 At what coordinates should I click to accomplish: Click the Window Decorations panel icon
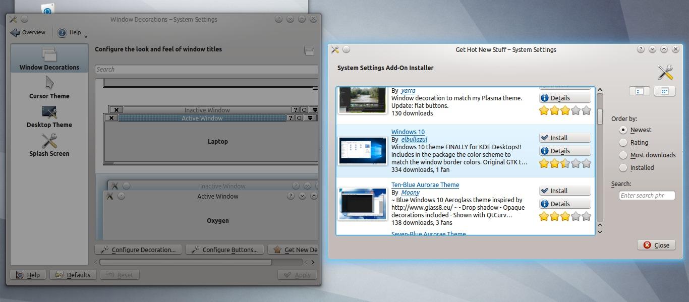coord(48,53)
